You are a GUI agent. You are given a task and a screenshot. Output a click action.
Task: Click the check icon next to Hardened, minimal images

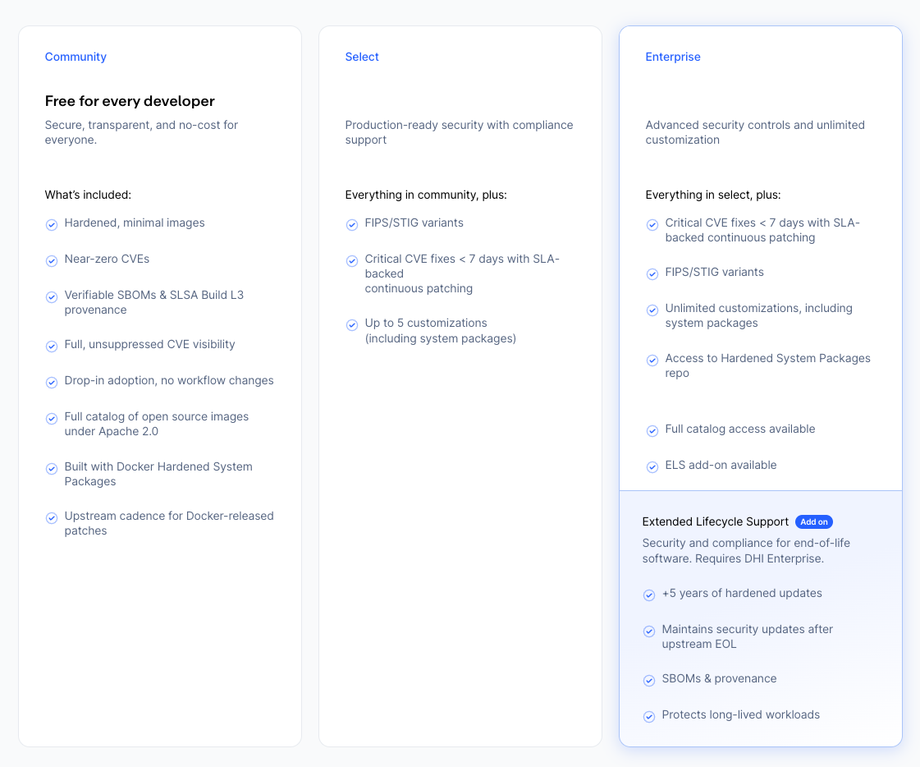point(52,225)
